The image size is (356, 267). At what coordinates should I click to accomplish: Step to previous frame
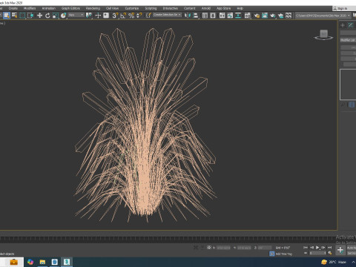pos(311,247)
